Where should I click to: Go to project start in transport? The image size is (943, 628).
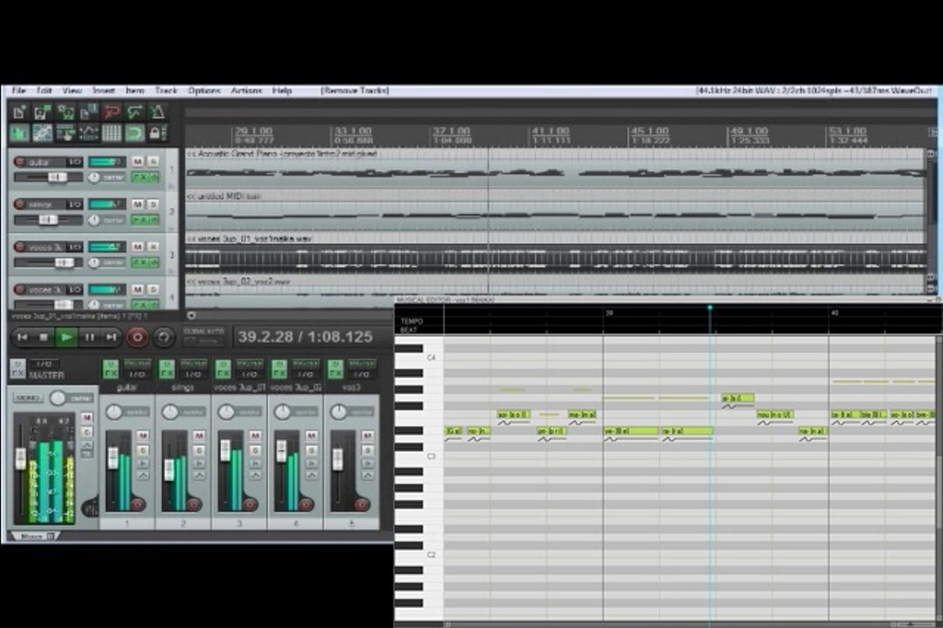[x=23, y=338]
